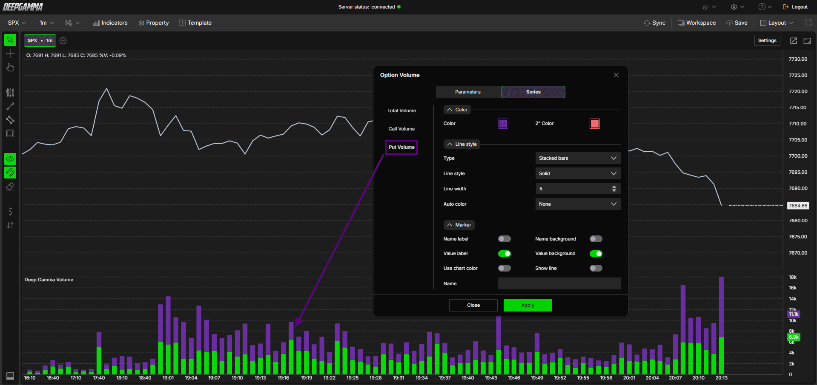Enable the Use chart color toggle
Image resolution: width=817 pixels, height=385 pixels.
(x=505, y=268)
